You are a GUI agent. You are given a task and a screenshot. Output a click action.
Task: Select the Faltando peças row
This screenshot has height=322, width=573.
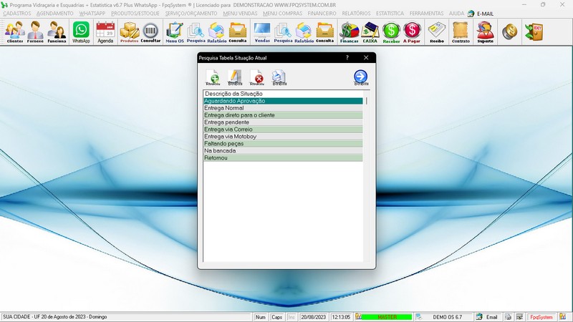(283, 144)
